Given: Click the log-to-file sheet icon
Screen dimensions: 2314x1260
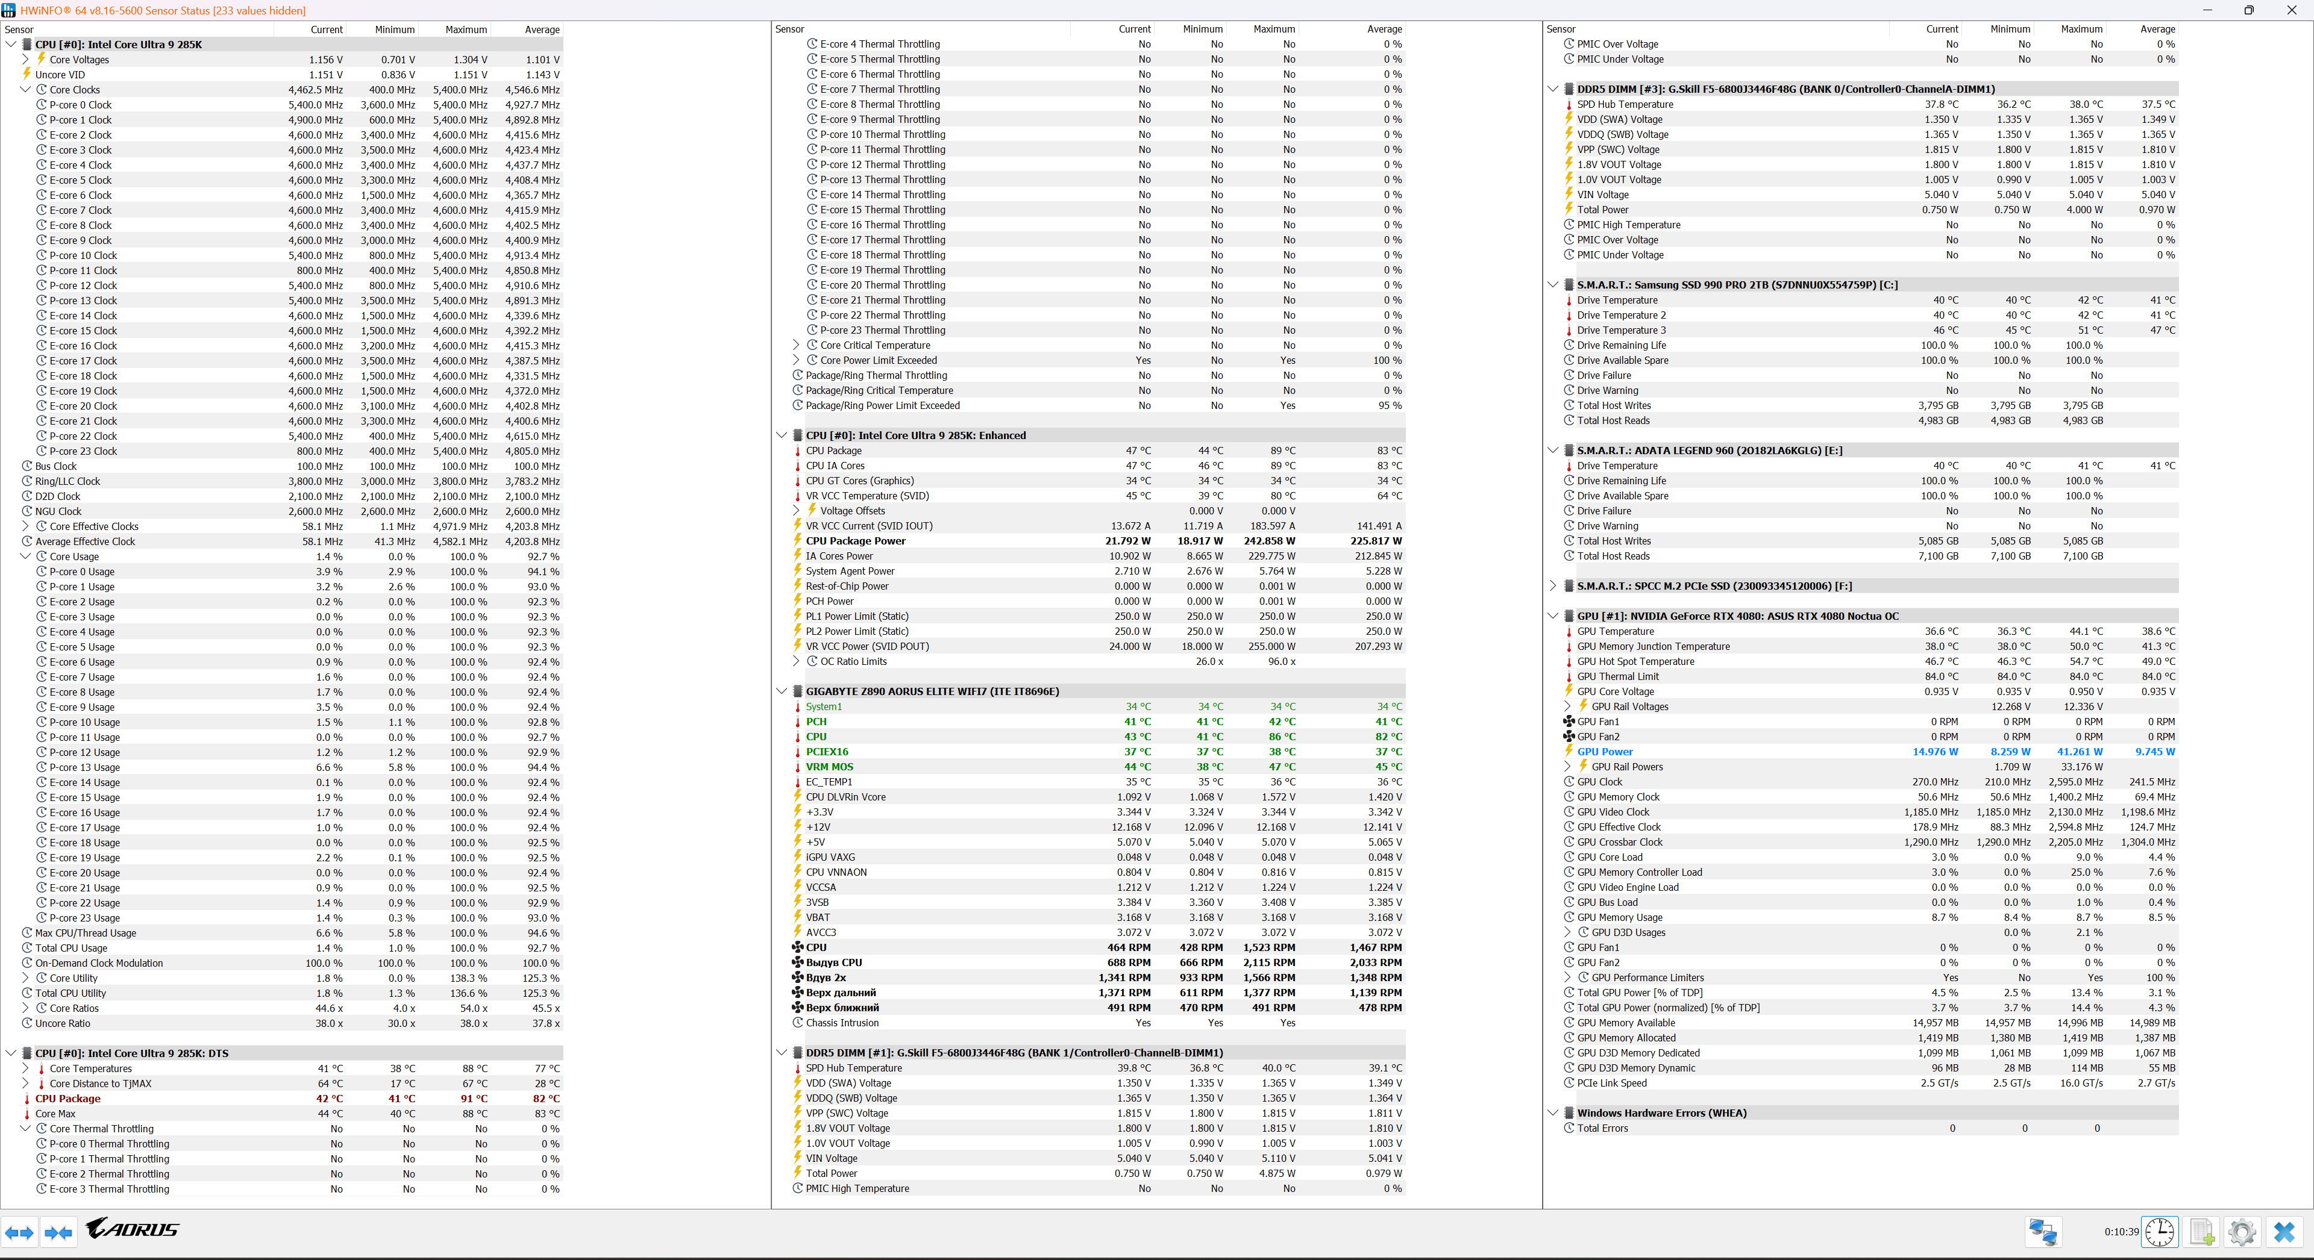Looking at the screenshot, I should 2202,1231.
